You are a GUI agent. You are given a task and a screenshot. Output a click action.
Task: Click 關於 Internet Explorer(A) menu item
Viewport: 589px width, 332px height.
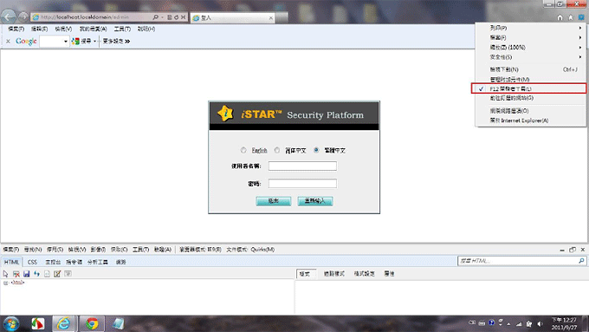[x=530, y=120]
